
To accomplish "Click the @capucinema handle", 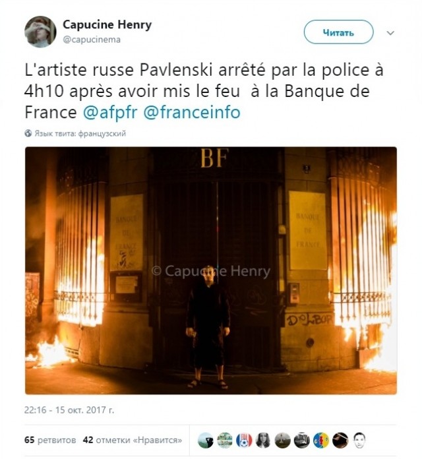I will [x=92, y=40].
